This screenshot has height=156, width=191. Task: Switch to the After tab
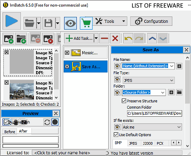(x=23, y=131)
